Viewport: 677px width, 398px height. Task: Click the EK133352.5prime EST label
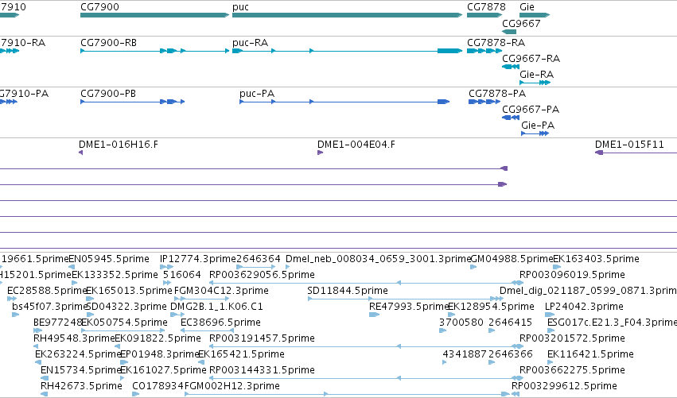coord(115,275)
